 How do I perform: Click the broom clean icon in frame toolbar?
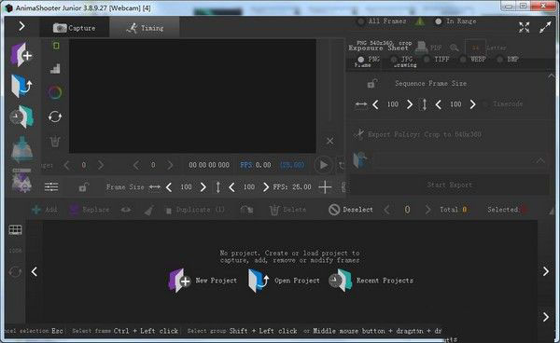coord(149,210)
